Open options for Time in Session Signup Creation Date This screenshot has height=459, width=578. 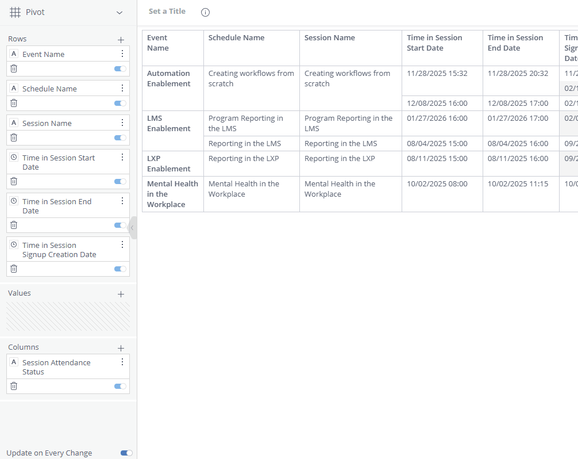[x=122, y=244]
